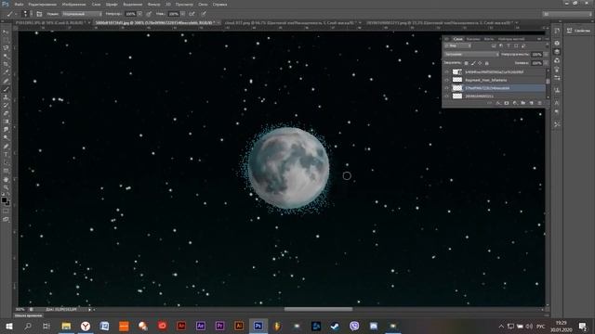Link layers using chain icon
Image resolution: width=595 pixels, height=334 pixels.
tap(490, 103)
